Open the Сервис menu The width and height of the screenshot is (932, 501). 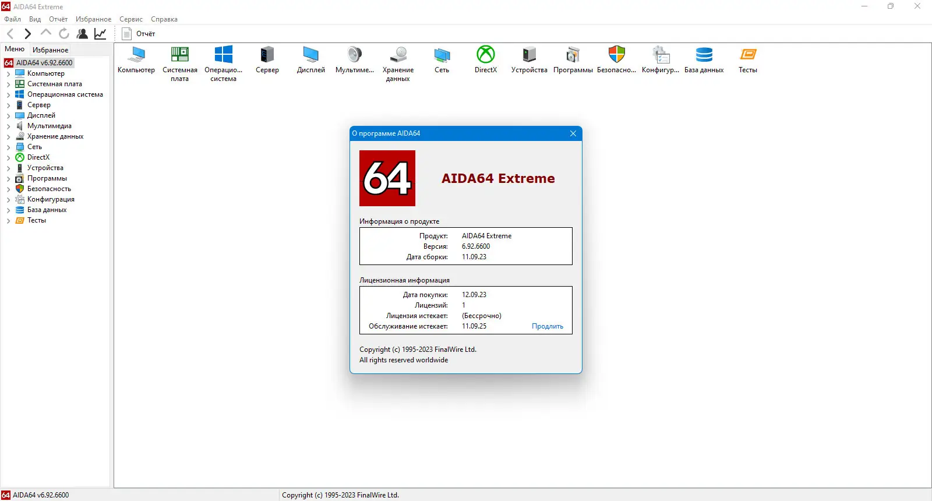(x=131, y=19)
